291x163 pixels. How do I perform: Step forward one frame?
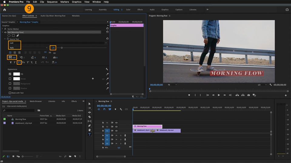tap(225, 95)
